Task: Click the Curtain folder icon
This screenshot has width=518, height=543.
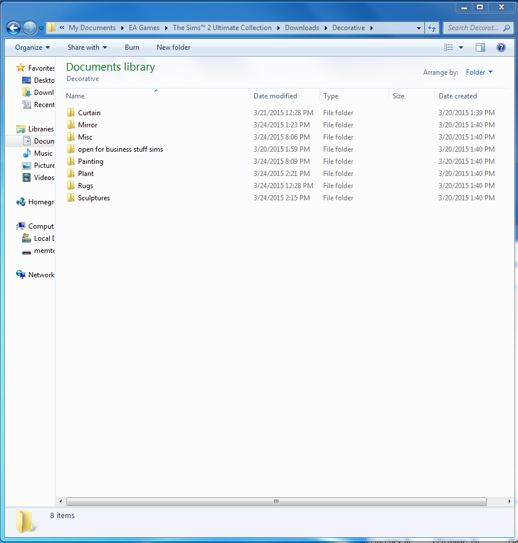Action: 71,113
